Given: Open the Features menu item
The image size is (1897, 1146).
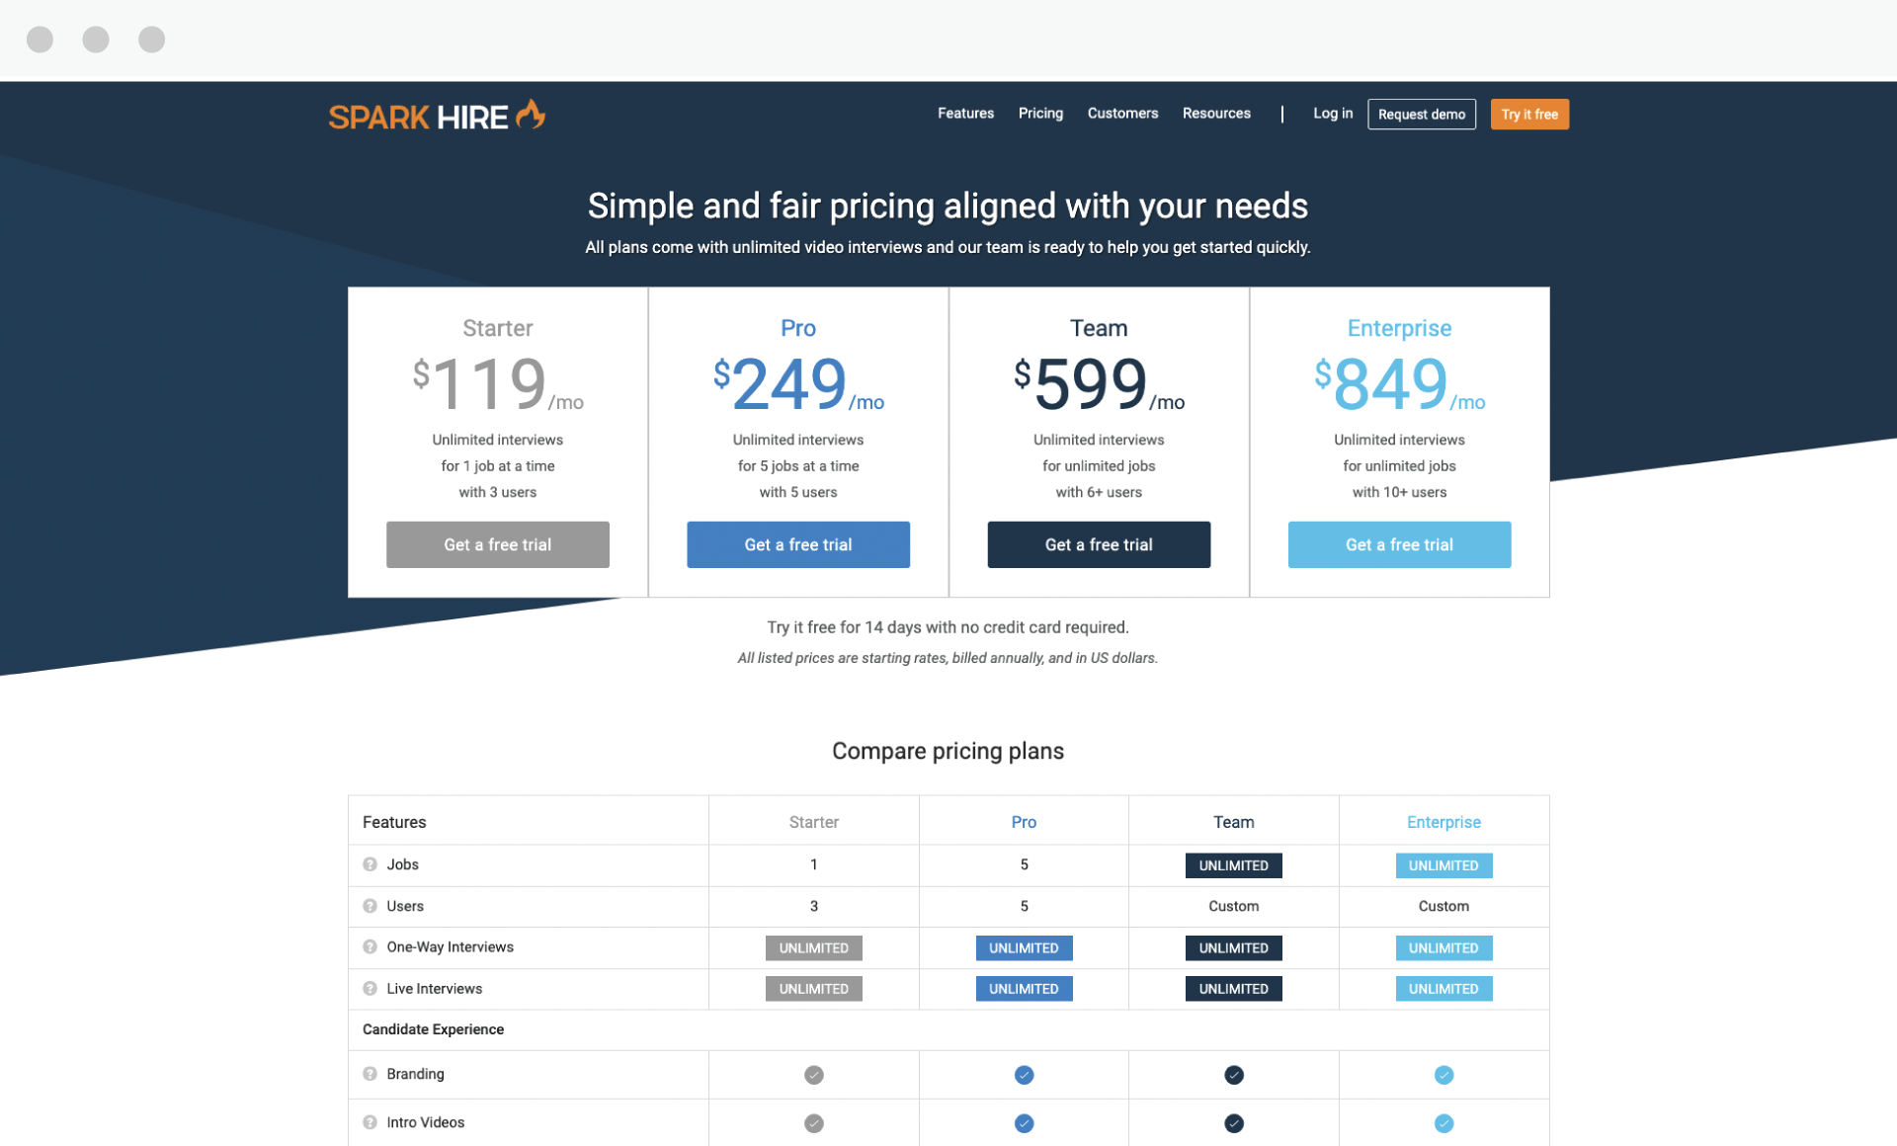Looking at the screenshot, I should pos(965,114).
